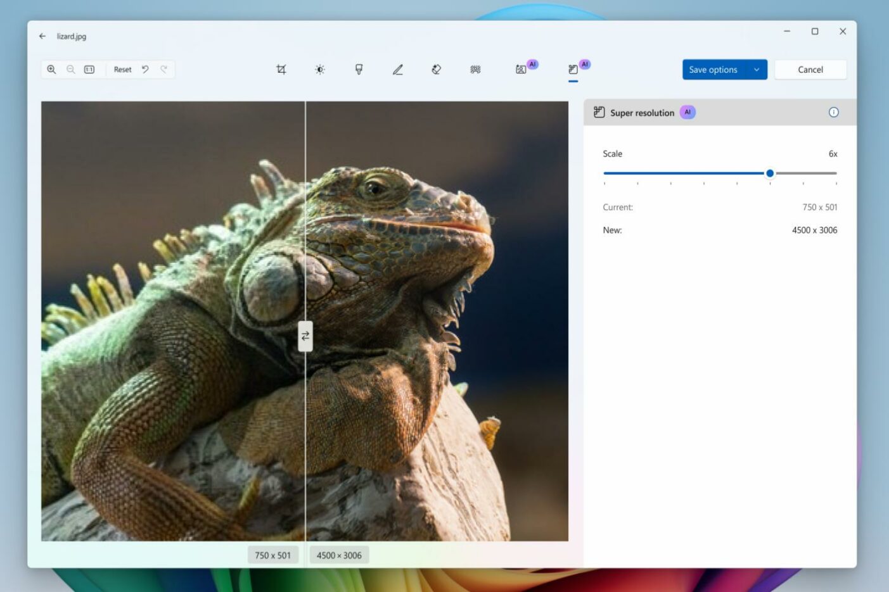Open the Super resolution info tooltip
Viewport: 889px width, 592px height.
[x=833, y=112]
